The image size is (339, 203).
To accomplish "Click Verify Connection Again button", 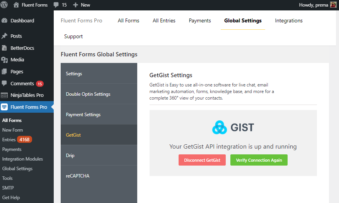I will tap(259, 160).
